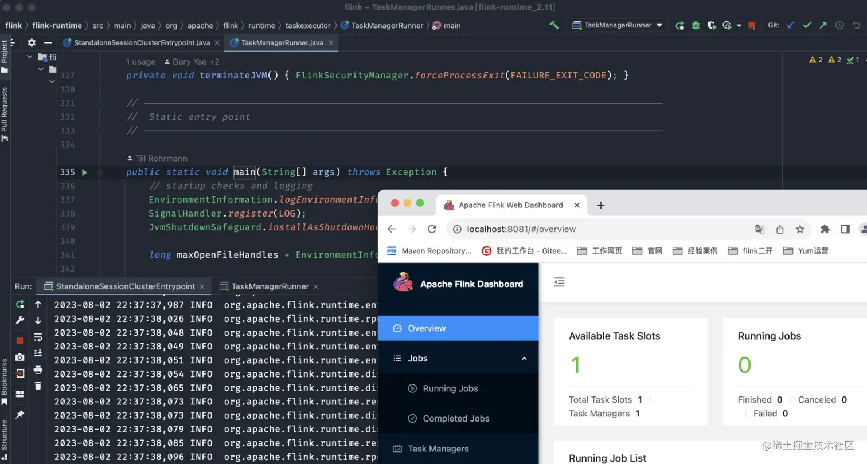
Task: Toggle scroll to end in Run console
Action: point(38,353)
